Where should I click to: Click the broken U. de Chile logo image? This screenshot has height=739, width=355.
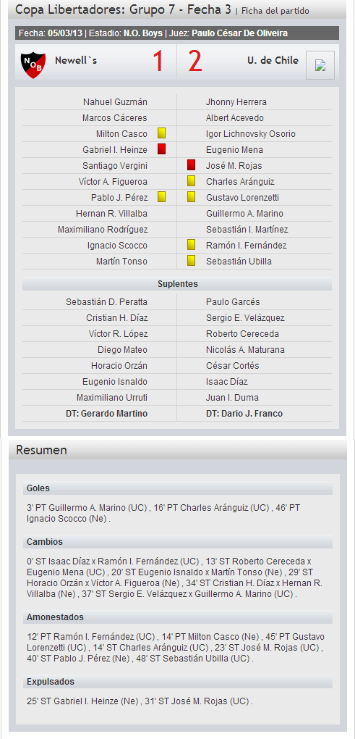(320, 65)
